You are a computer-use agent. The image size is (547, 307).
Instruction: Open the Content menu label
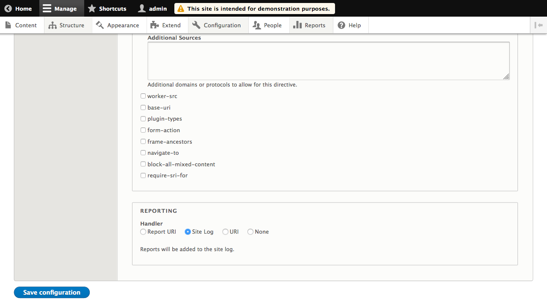(x=26, y=25)
